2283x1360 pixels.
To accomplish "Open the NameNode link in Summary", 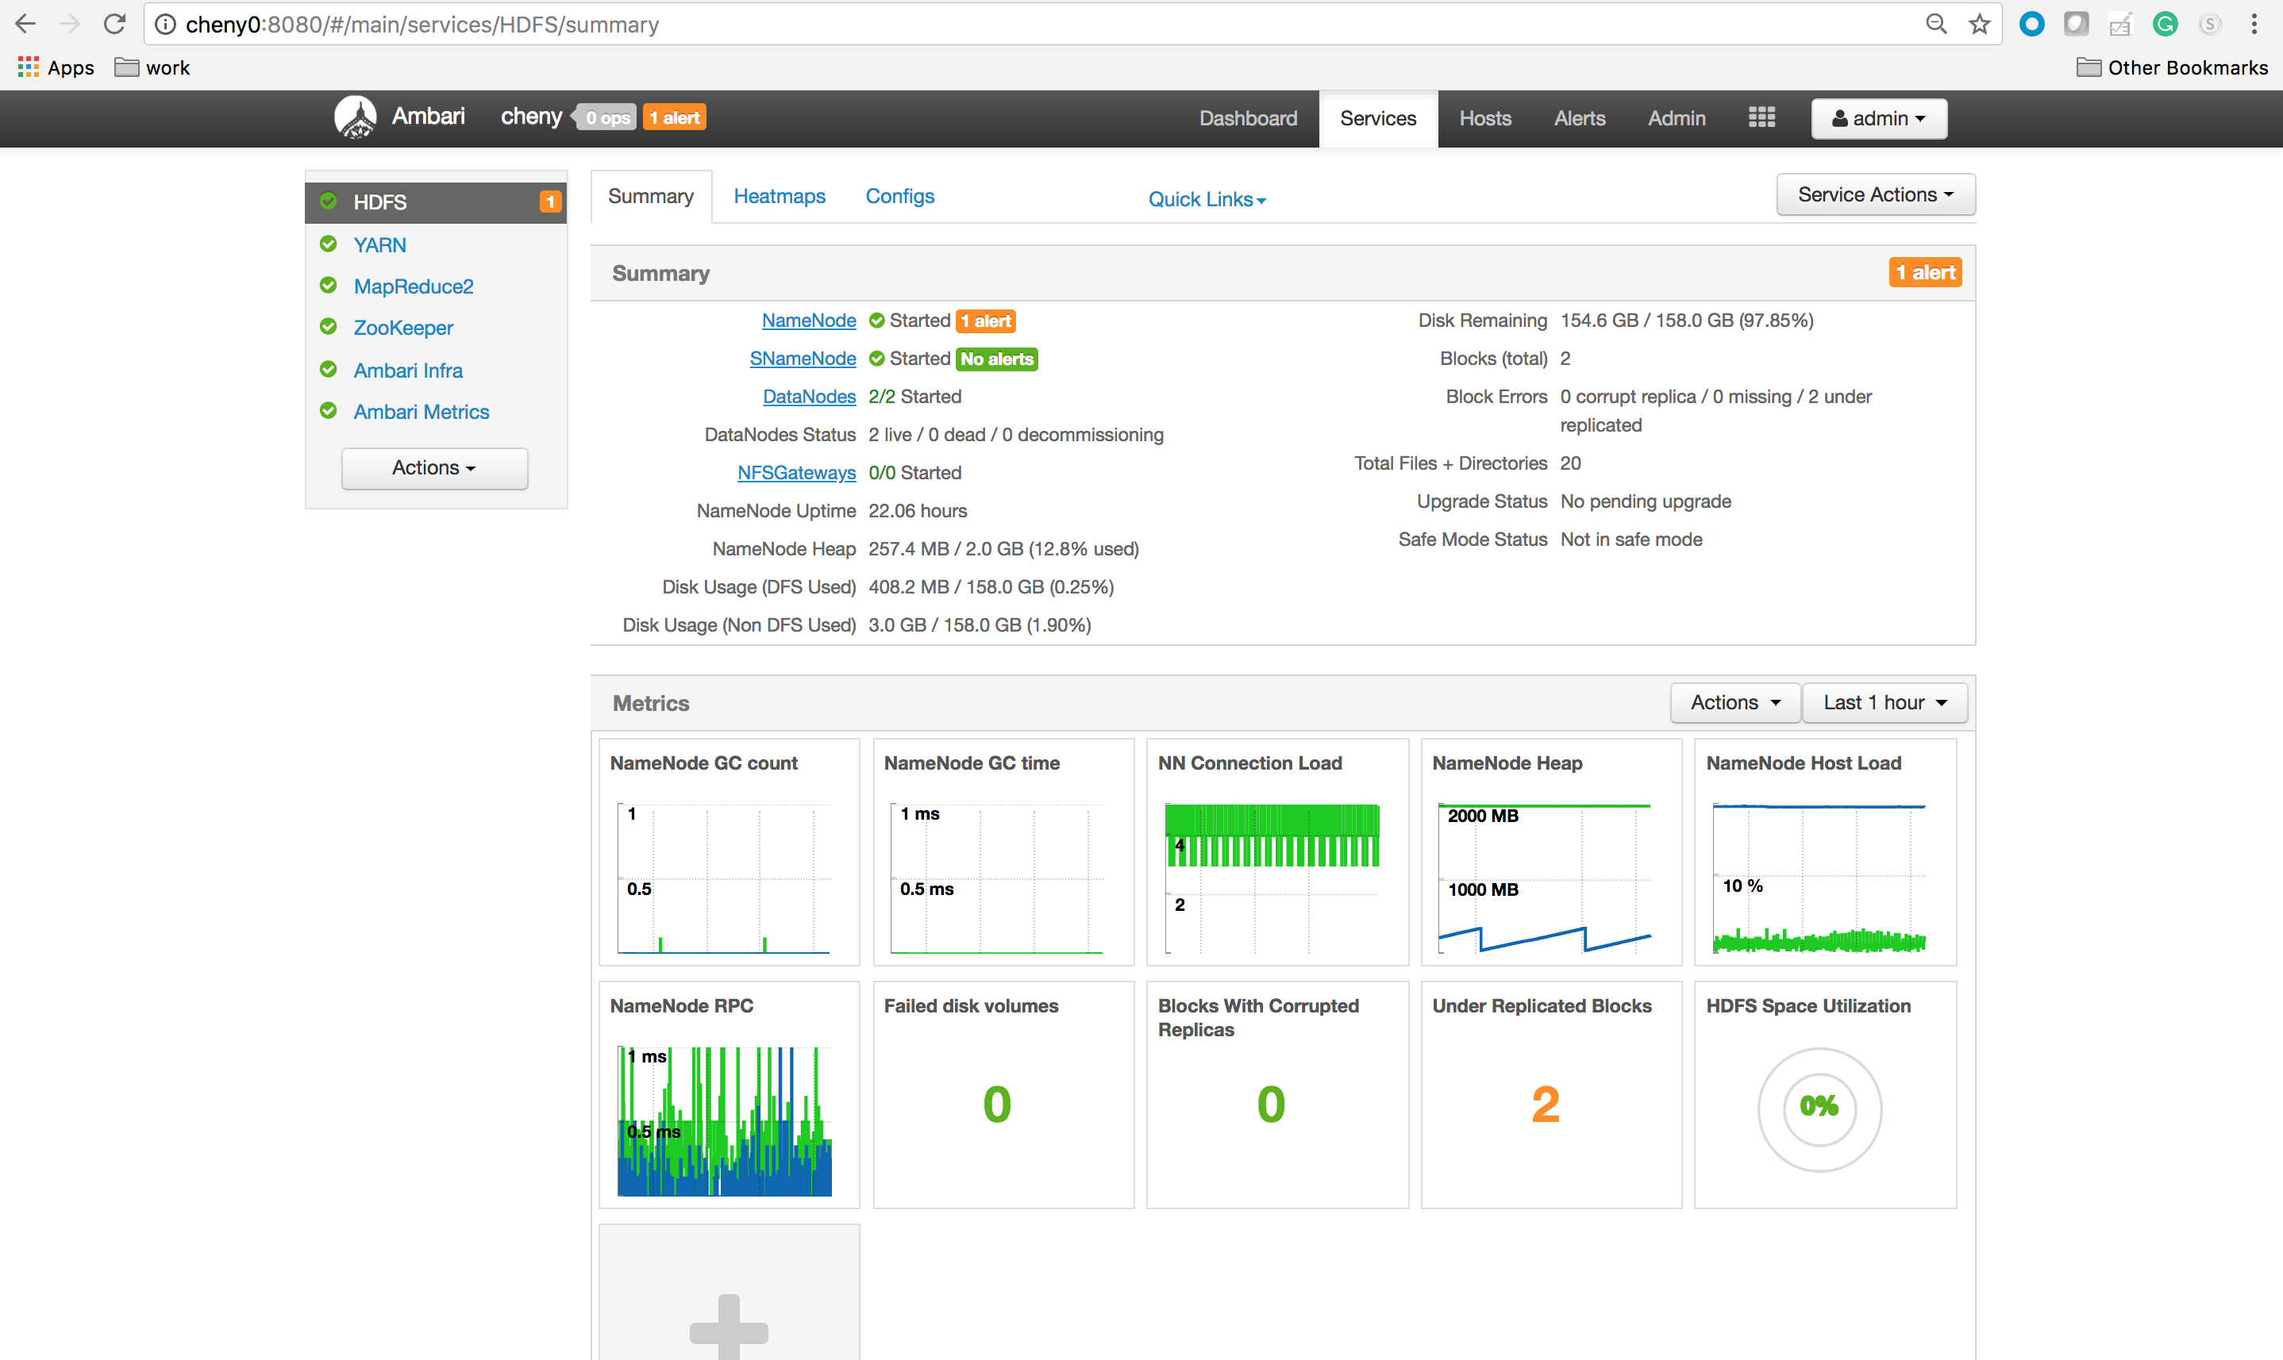I will pyautogui.click(x=808, y=320).
